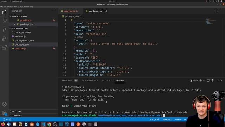Open the Source Control view
Viewport: 225px width, 127px height.
coord(4,30)
